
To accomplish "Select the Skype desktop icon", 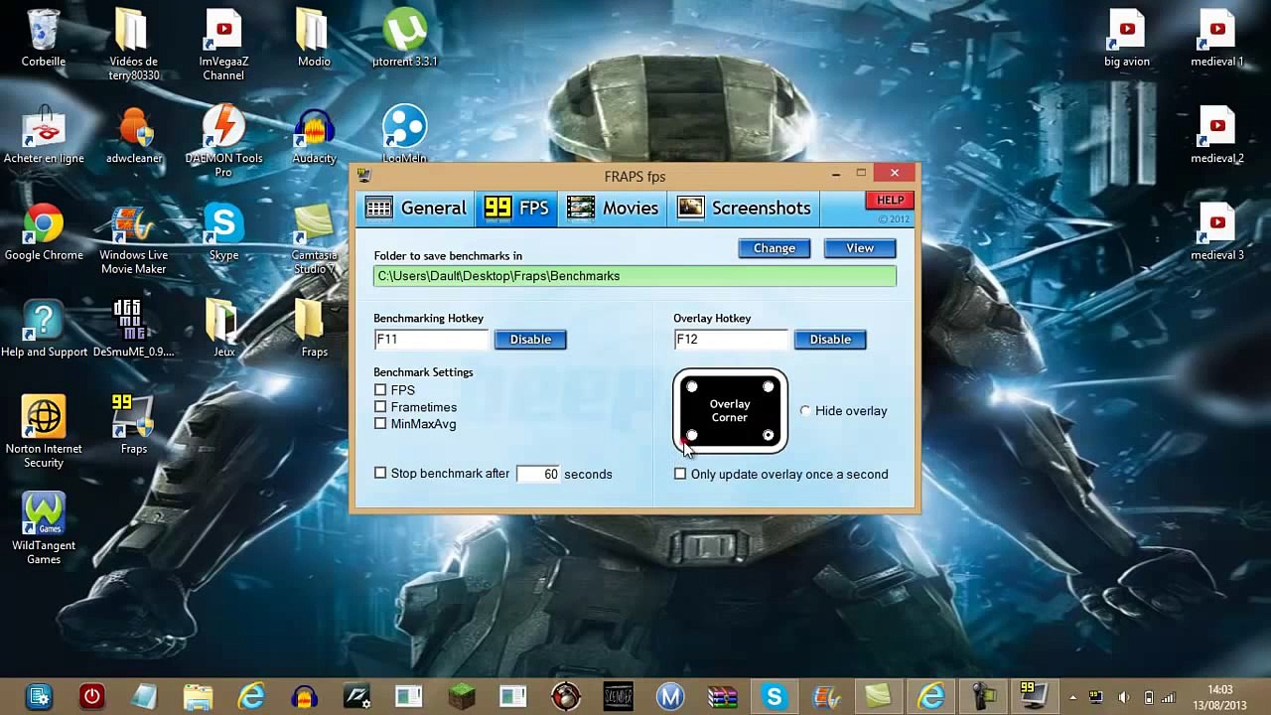I will pos(223,232).
